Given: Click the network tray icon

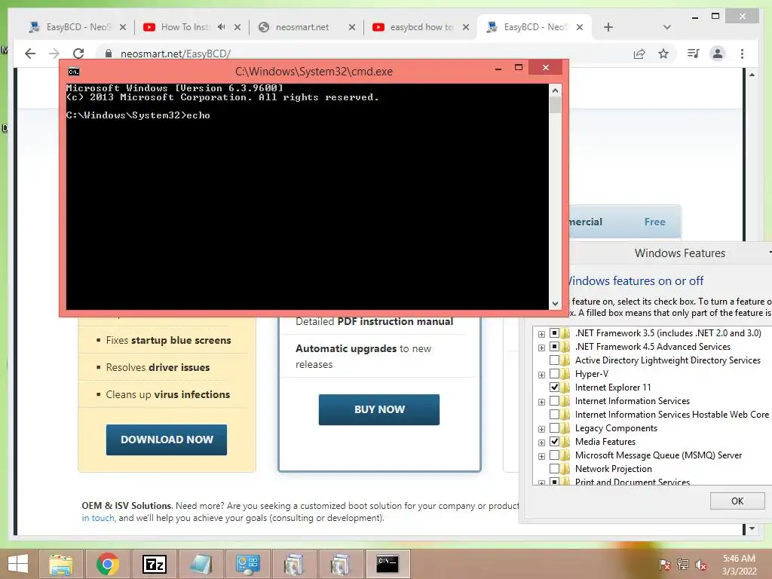Looking at the screenshot, I should coord(683,565).
